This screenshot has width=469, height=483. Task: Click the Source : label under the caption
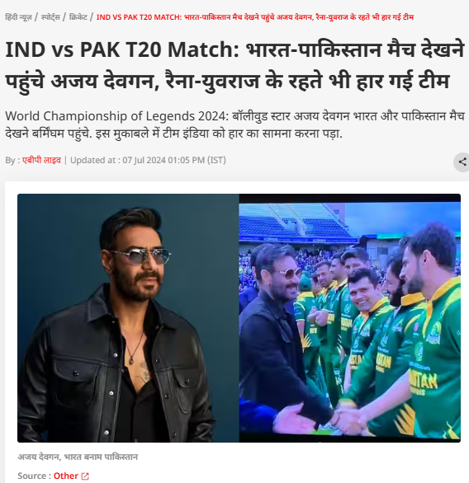pyautogui.click(x=34, y=476)
